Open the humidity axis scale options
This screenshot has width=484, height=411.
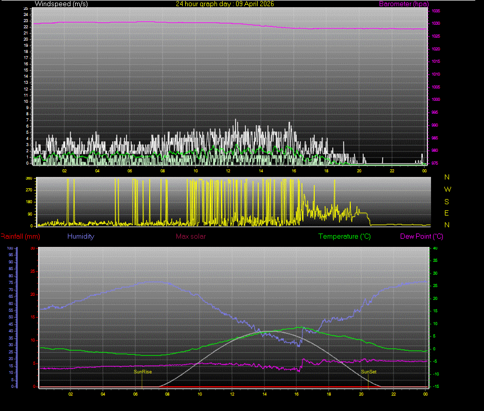click(11, 316)
